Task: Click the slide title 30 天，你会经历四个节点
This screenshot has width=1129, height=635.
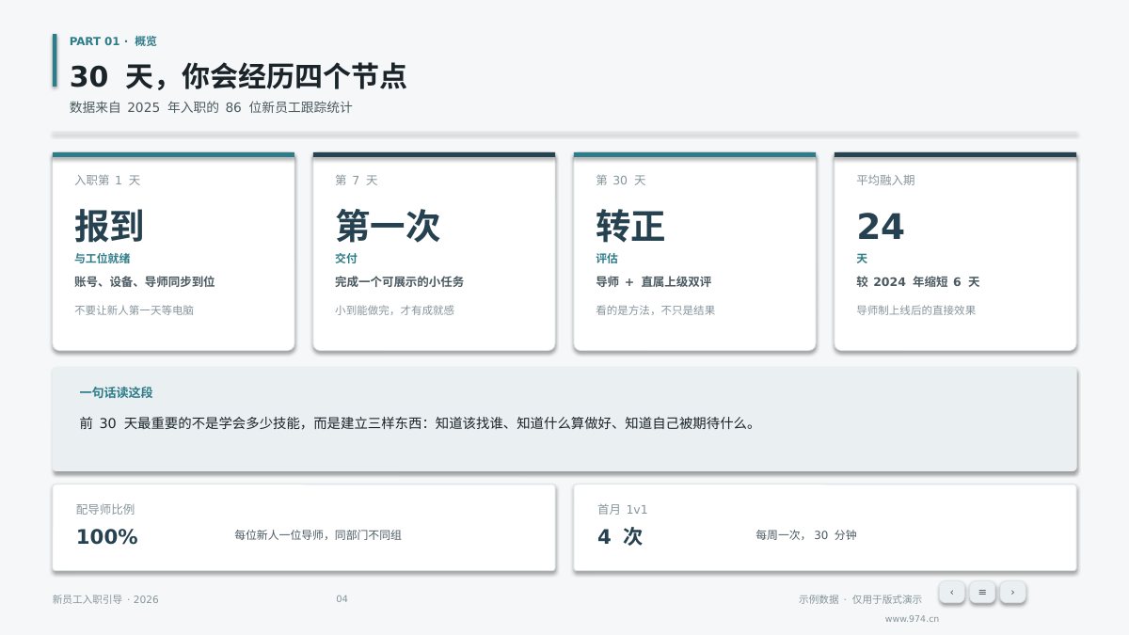Action: [x=238, y=76]
